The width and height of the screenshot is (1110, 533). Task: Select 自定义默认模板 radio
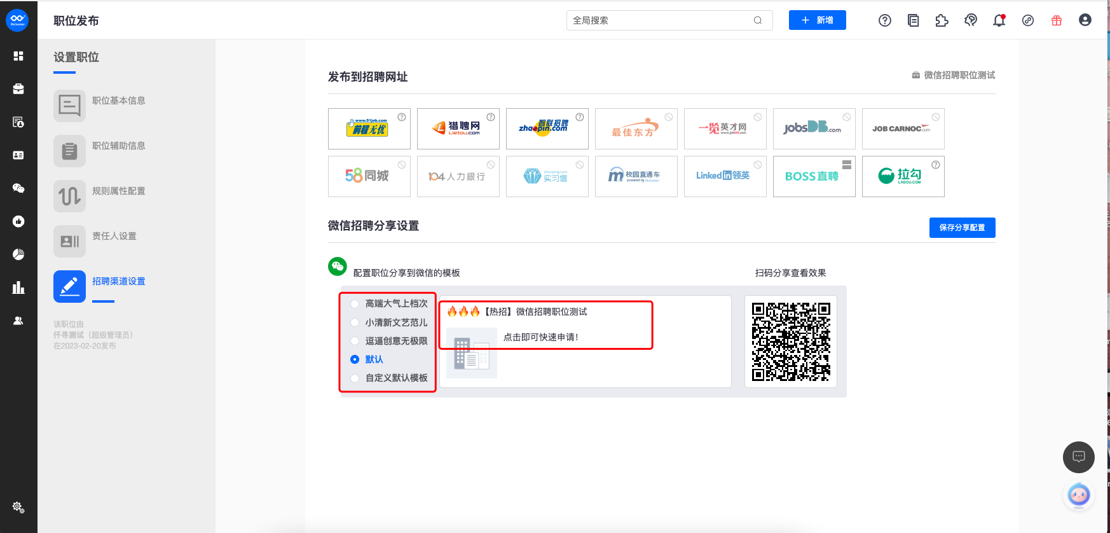coord(355,378)
